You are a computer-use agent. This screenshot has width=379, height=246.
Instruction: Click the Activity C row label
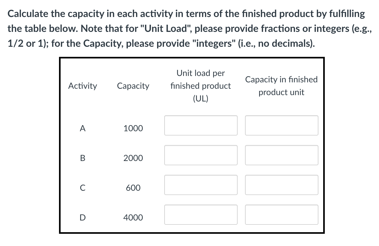pyautogui.click(x=83, y=188)
